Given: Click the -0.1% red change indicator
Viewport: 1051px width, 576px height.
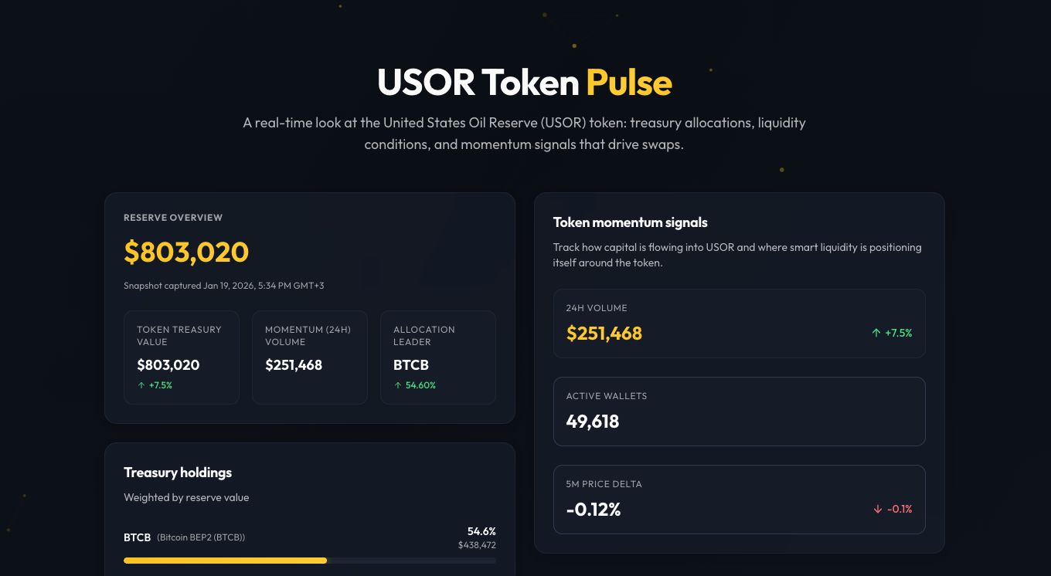Looking at the screenshot, I should [900, 509].
